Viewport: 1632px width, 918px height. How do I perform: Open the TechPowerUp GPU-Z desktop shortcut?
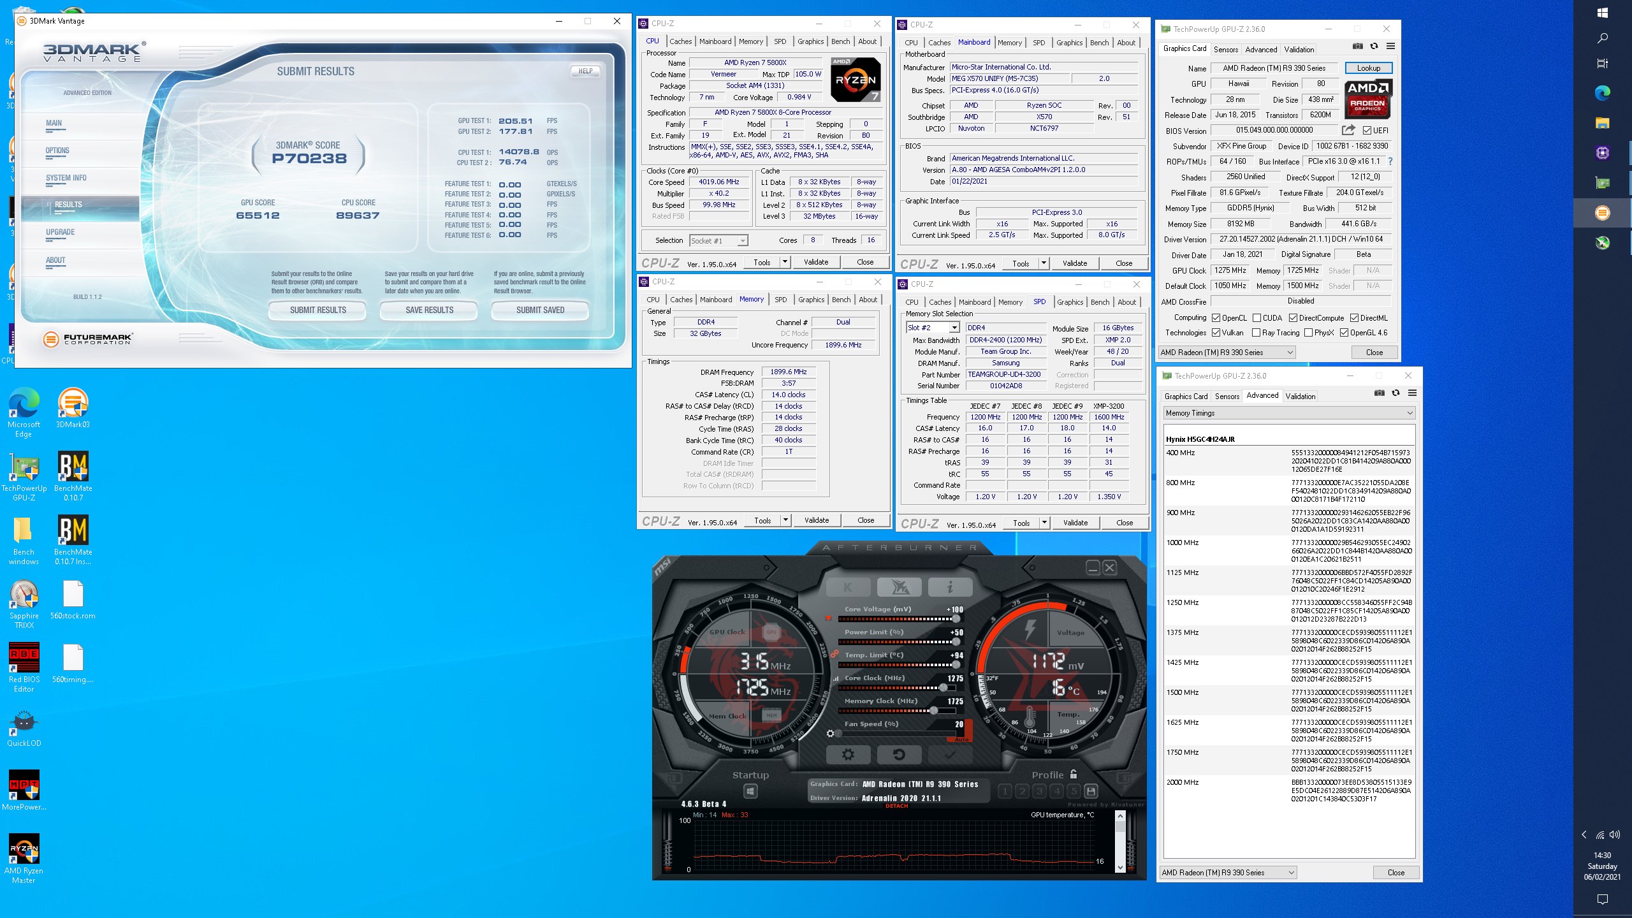pos(24,476)
